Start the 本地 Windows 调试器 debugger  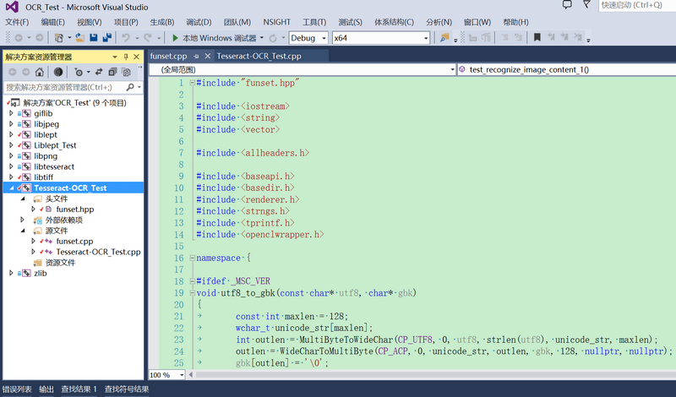(214, 38)
